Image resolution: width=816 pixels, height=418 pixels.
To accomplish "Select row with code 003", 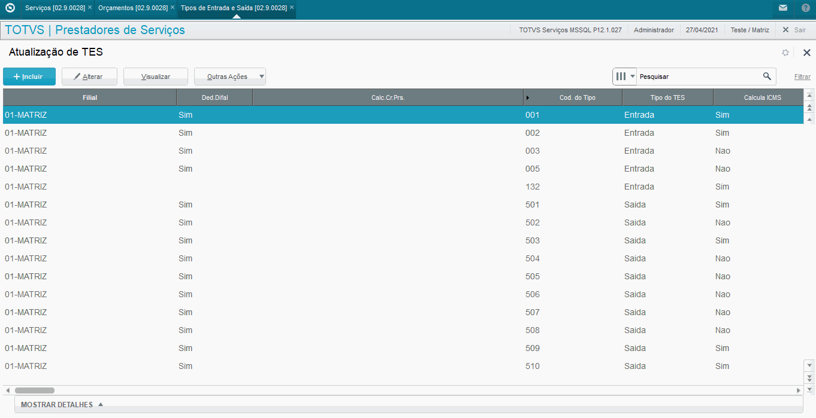I will pos(403,151).
